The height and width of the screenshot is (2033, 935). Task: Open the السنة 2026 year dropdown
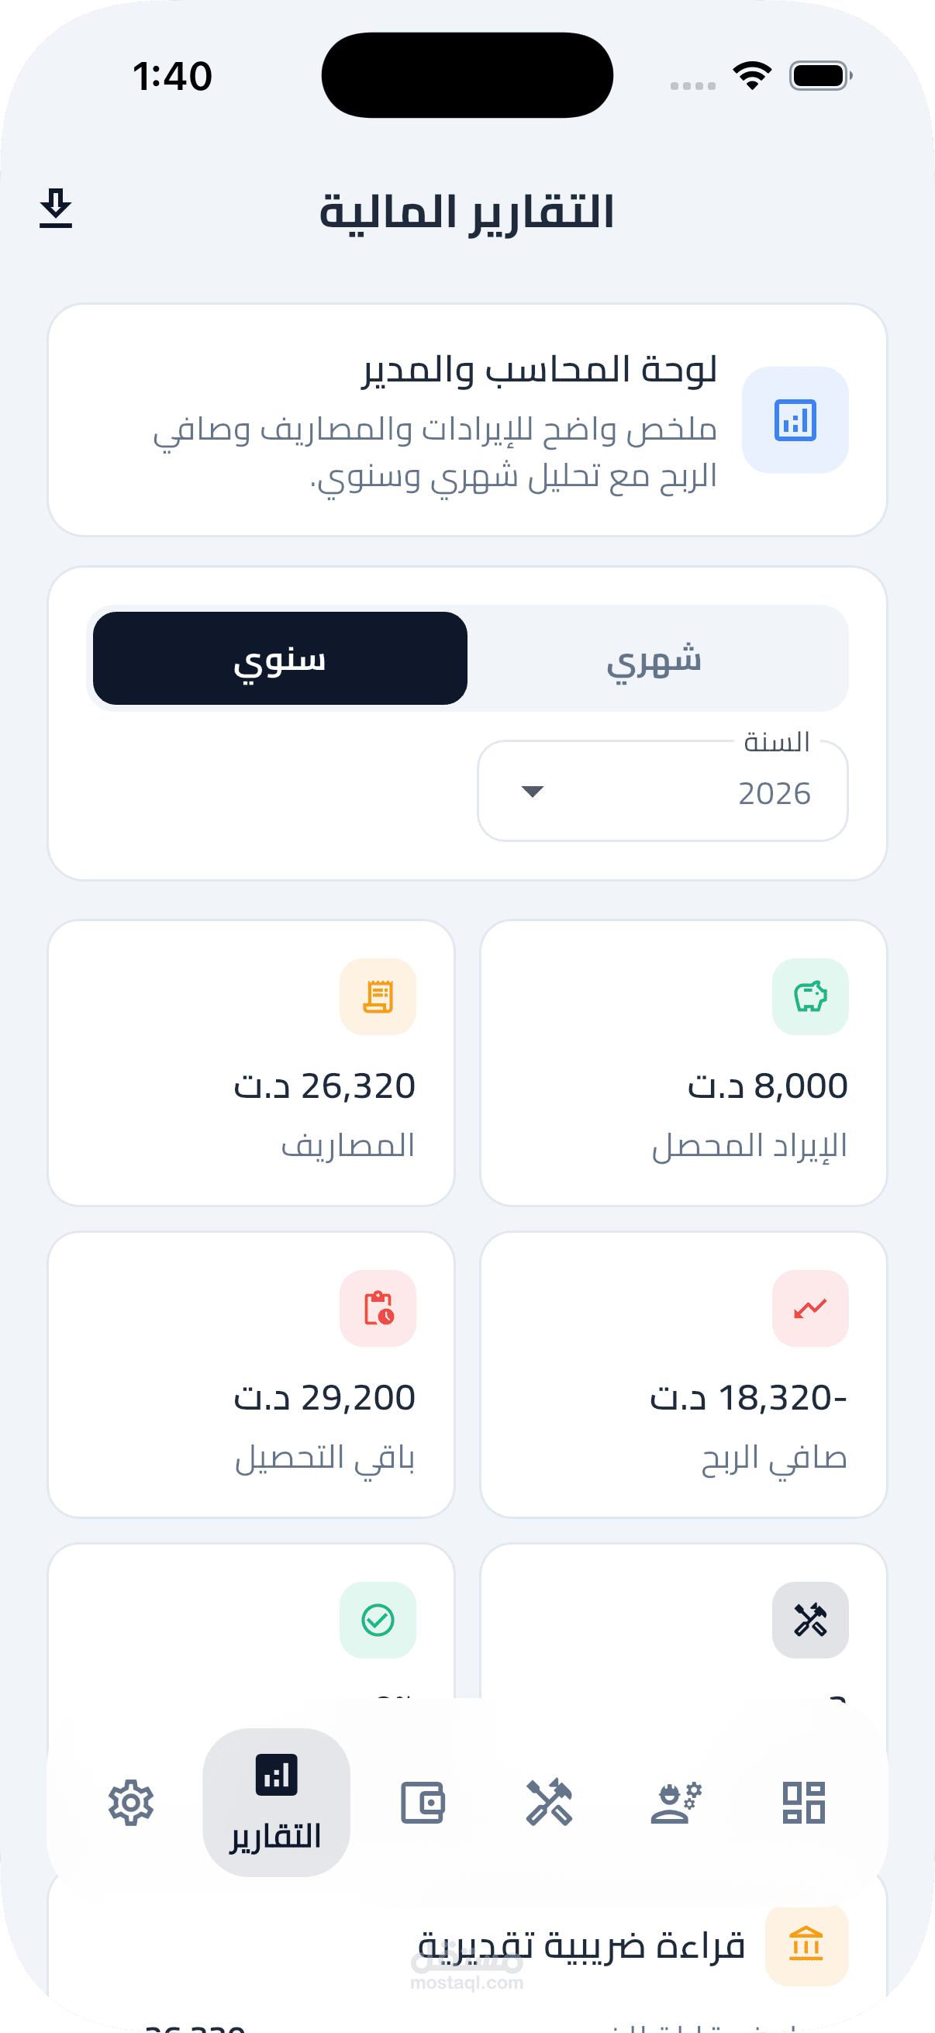point(663,792)
